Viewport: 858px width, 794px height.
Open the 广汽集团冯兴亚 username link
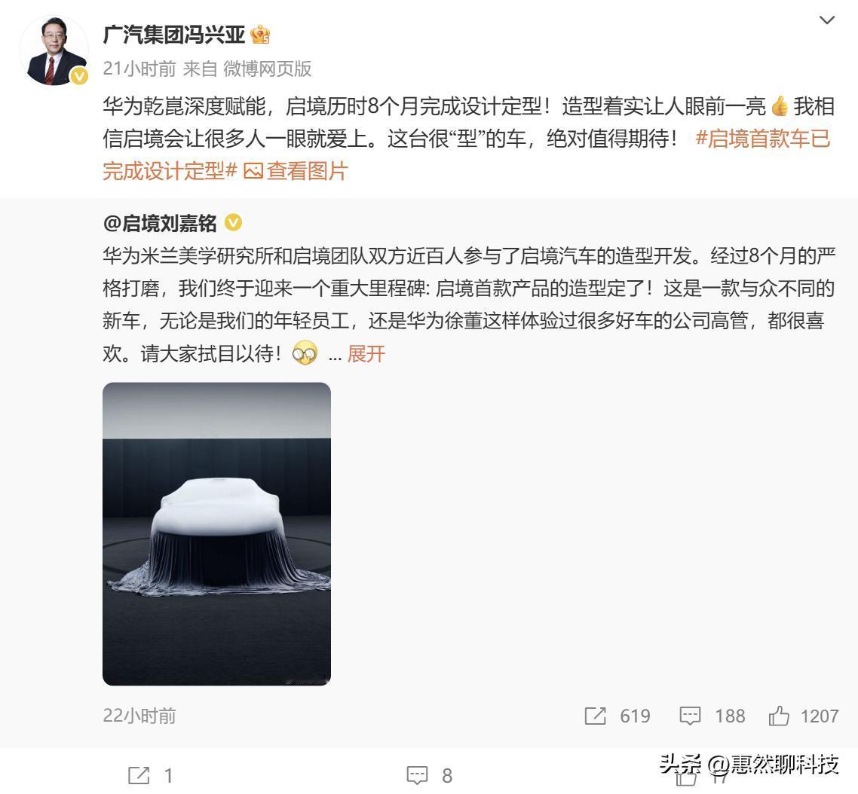pos(174,35)
